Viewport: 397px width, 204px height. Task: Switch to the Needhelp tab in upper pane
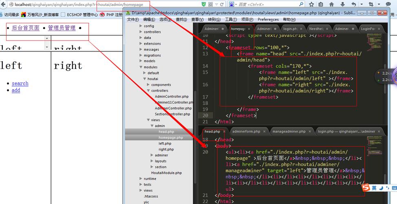coord(316,29)
